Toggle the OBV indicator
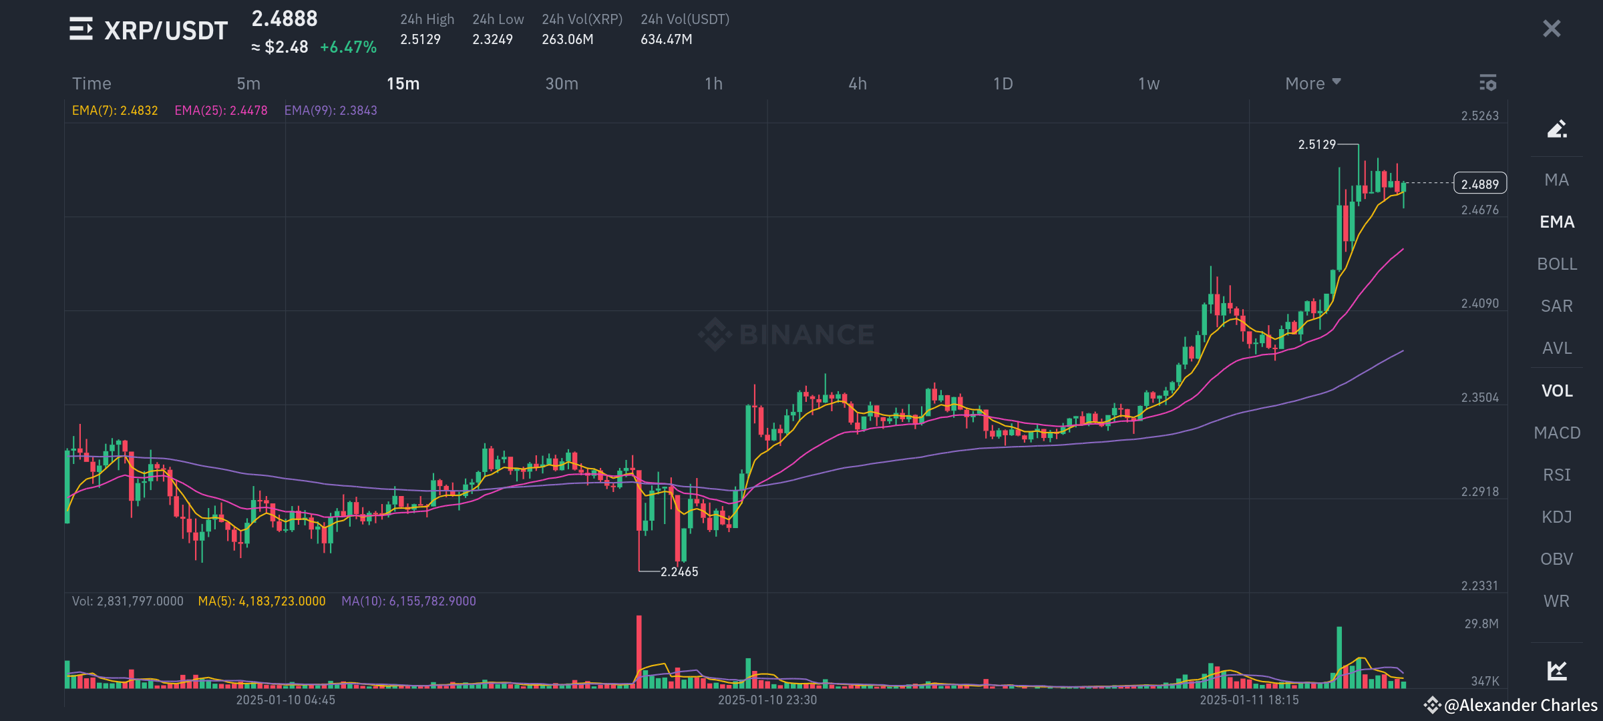 [x=1556, y=558]
